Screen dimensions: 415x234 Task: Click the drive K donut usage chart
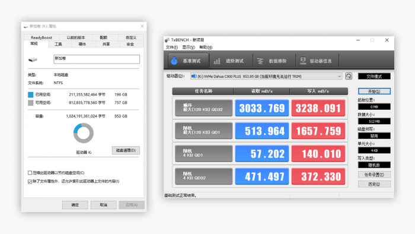coord(84,133)
